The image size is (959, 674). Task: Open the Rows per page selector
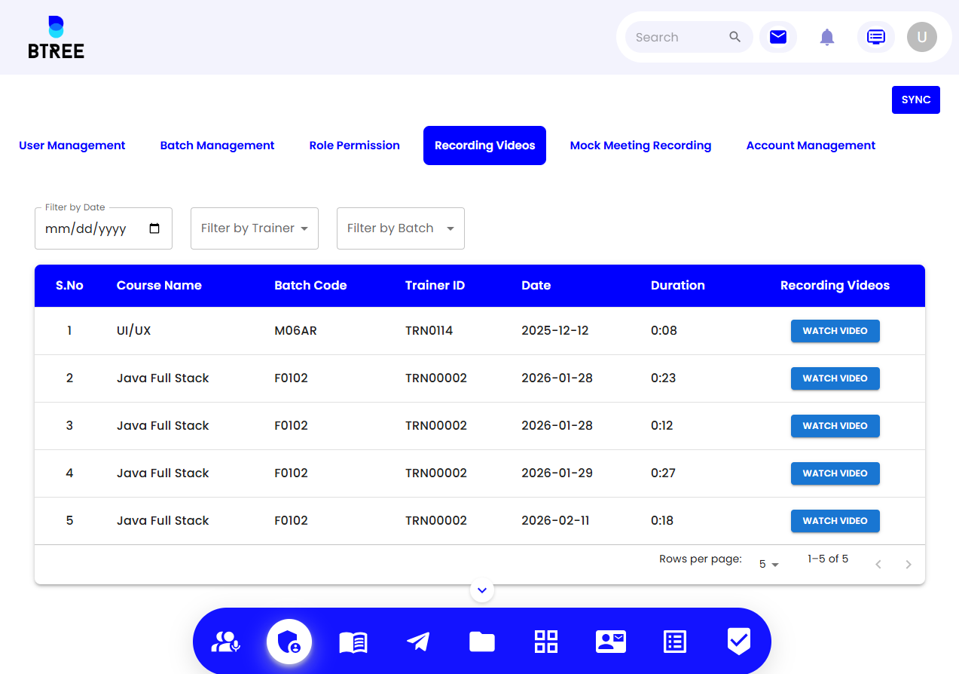[x=769, y=564]
